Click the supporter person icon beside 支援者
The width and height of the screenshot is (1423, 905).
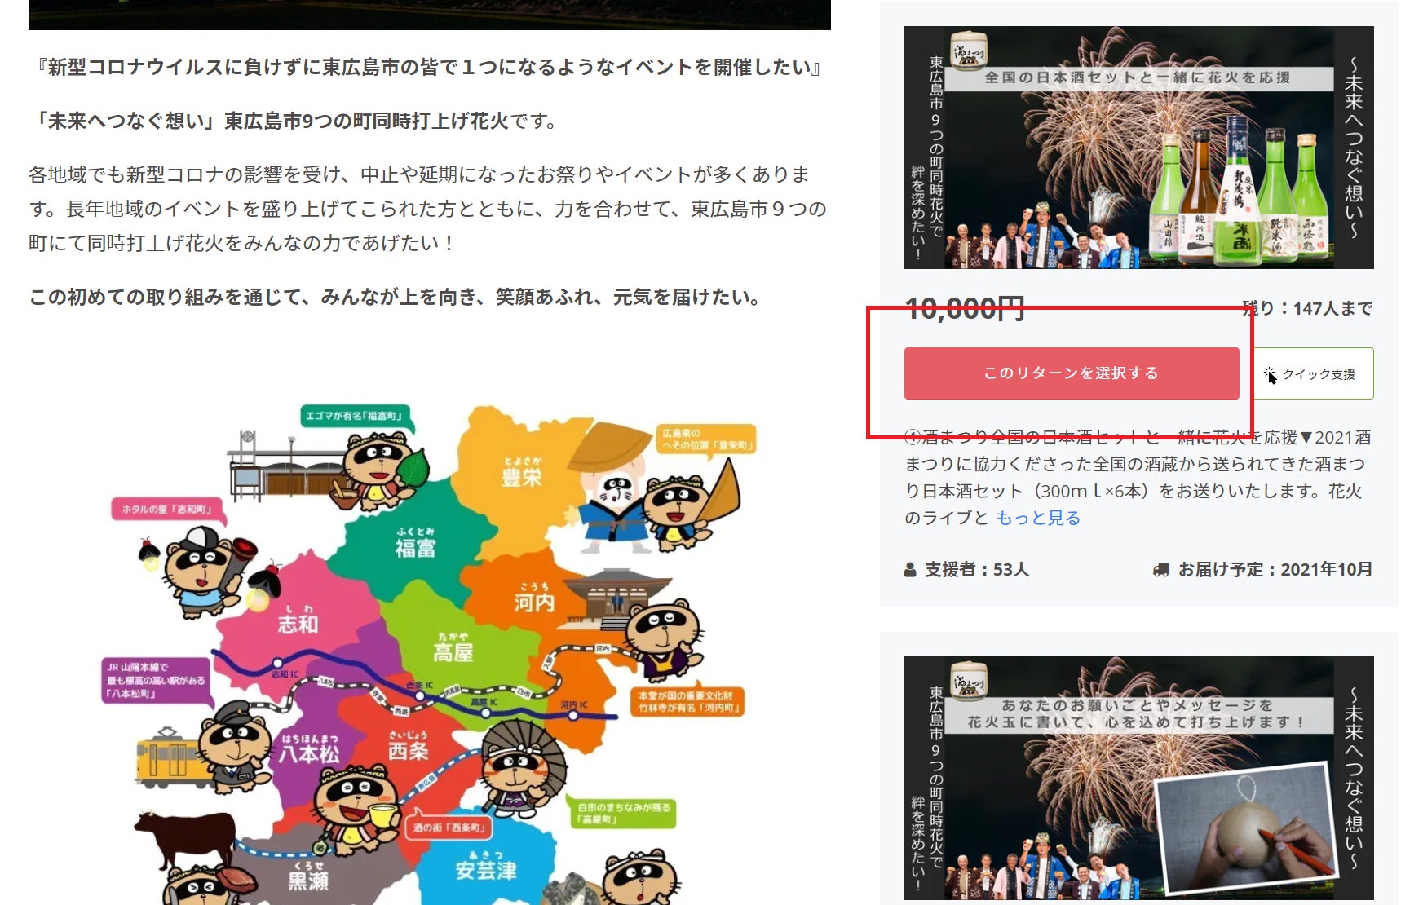(910, 570)
